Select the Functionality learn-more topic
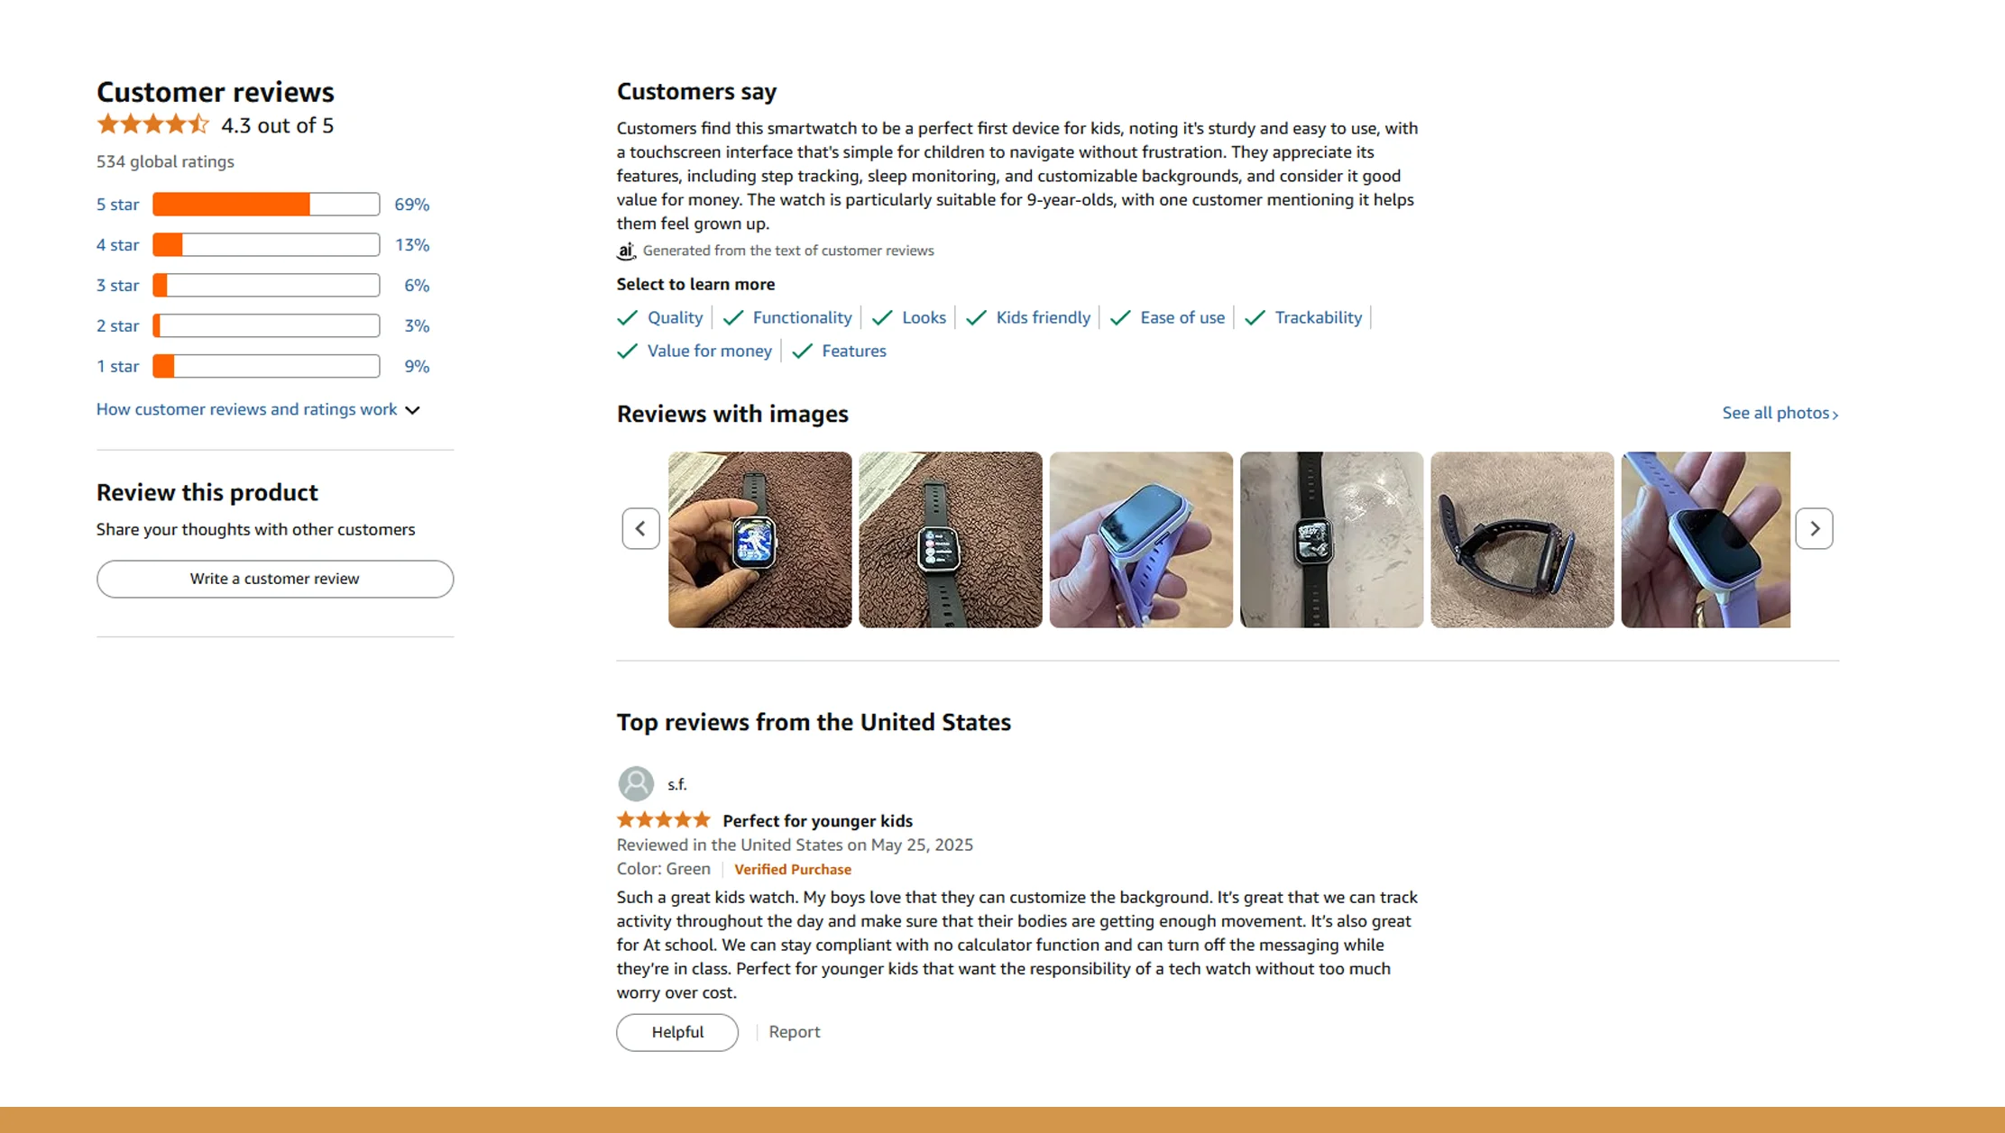Screen dimensions: 2005x1133 coord(801,317)
